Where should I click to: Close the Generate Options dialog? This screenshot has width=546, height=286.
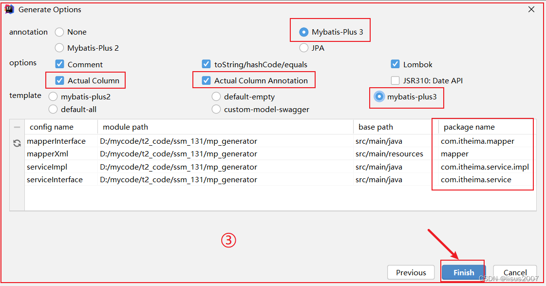(x=531, y=9)
